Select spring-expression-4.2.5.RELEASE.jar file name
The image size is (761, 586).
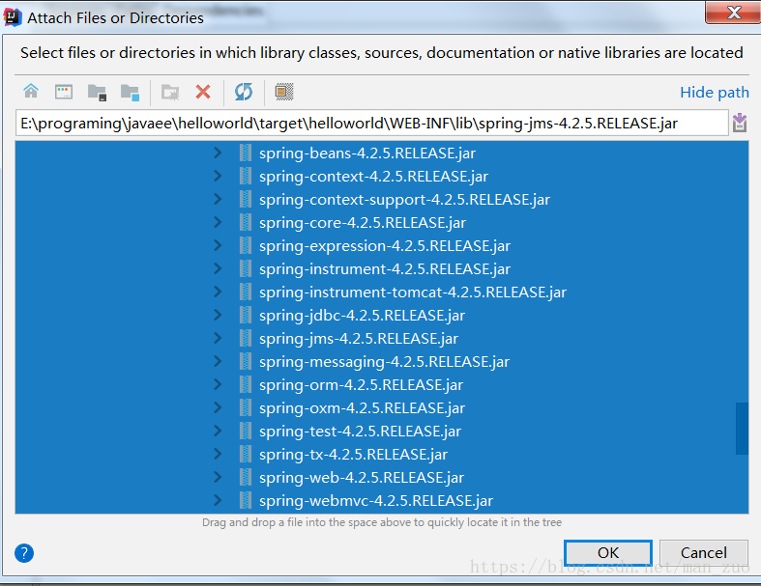point(385,246)
